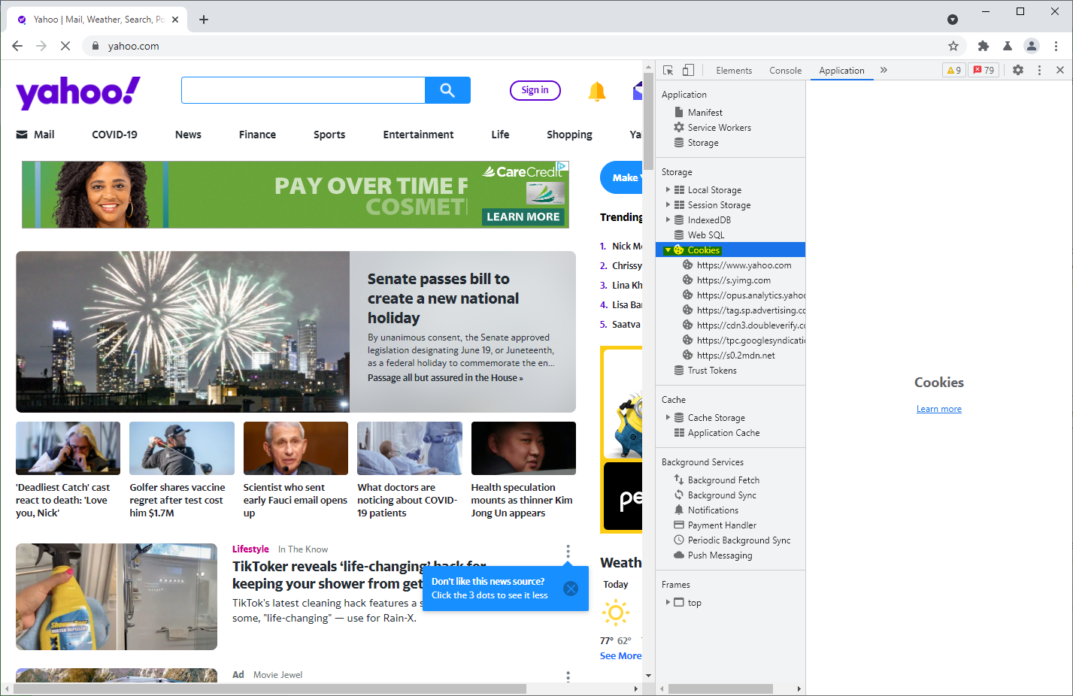Close the DevTools panel

point(1060,70)
